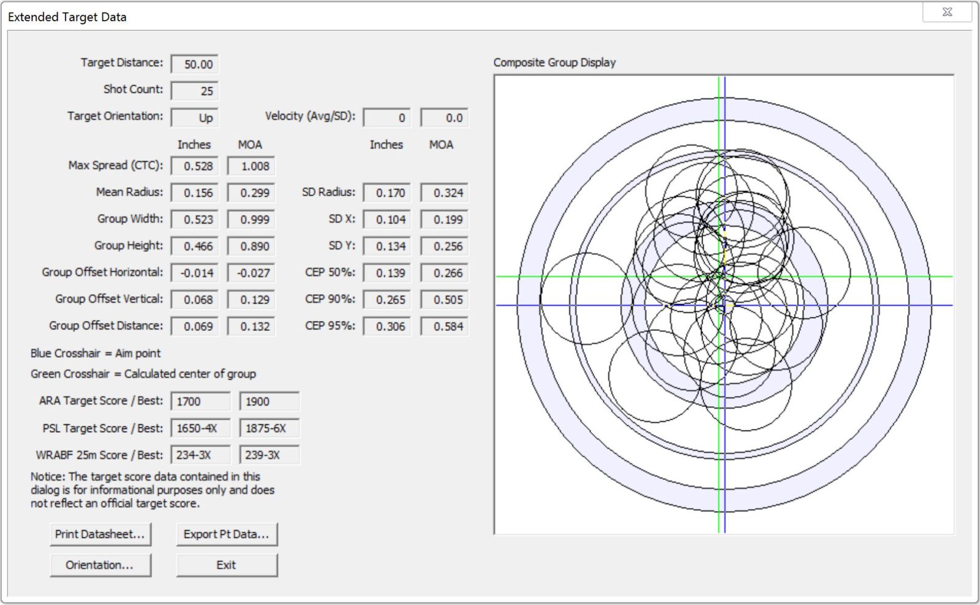Click the SD Radius inches field
Image resolution: width=980 pixels, height=605 pixels.
click(386, 192)
